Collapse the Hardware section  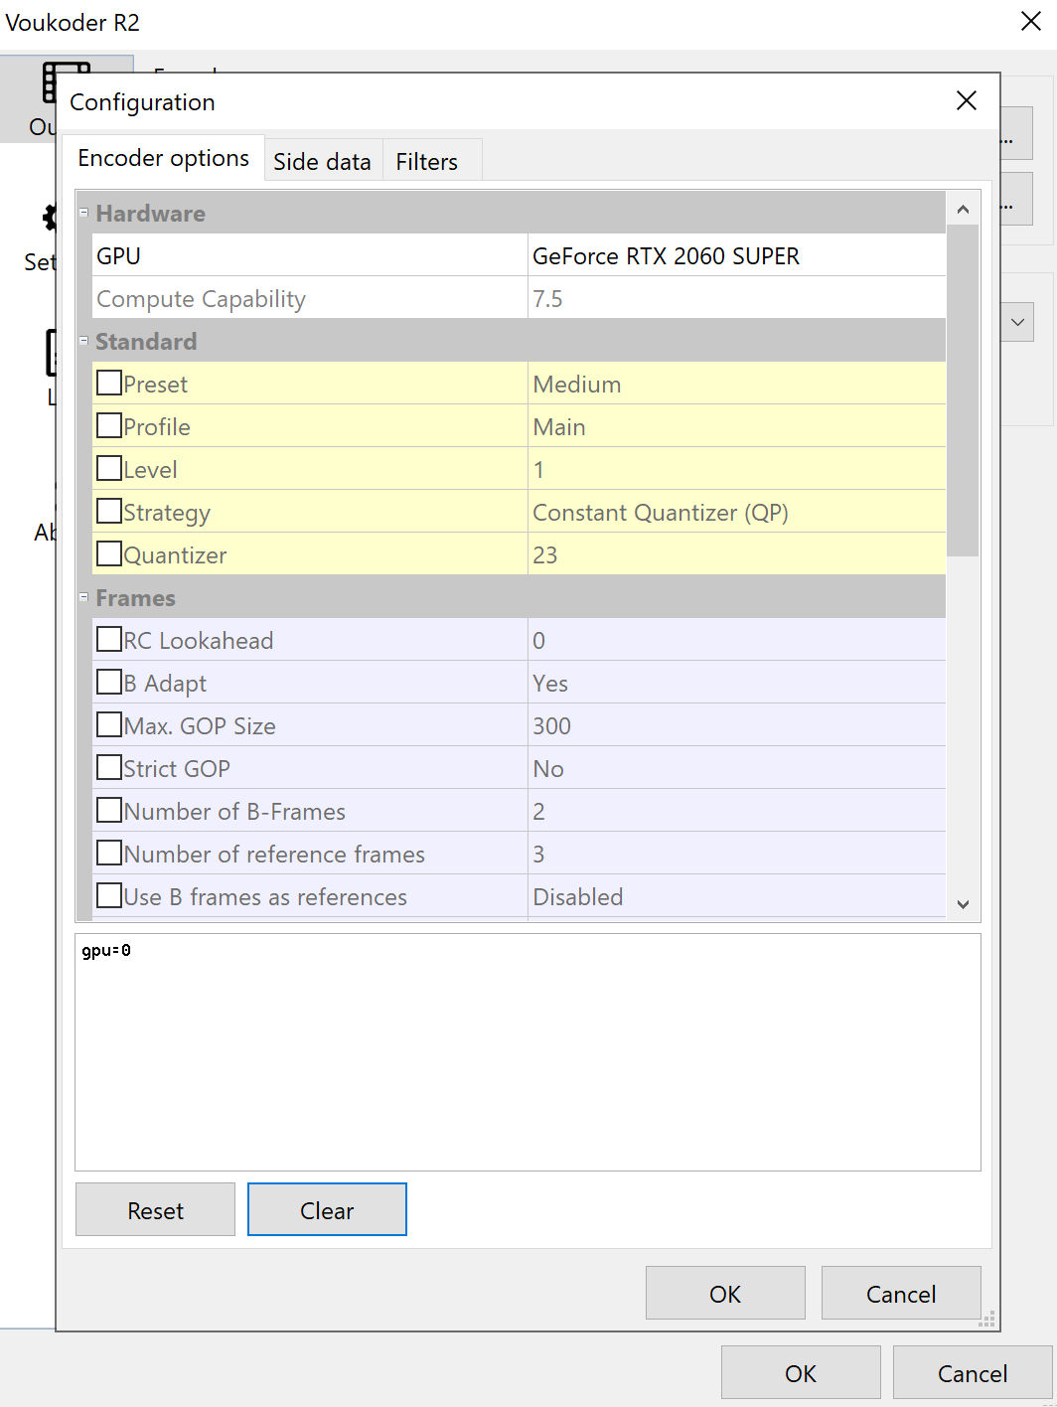pos(84,213)
